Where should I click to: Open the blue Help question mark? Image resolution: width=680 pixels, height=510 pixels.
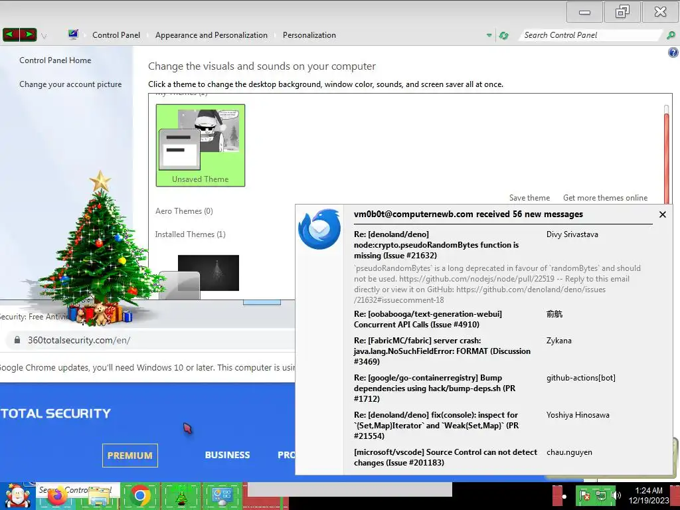pyautogui.click(x=673, y=52)
